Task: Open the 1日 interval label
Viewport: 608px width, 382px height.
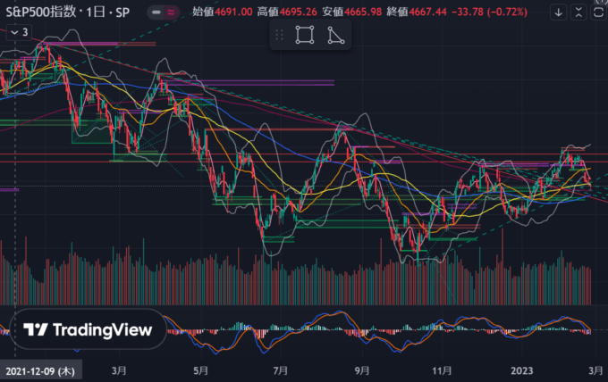Action: [108, 12]
